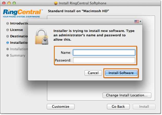Click the blue Installation Type bullet

click(x=8, y=42)
